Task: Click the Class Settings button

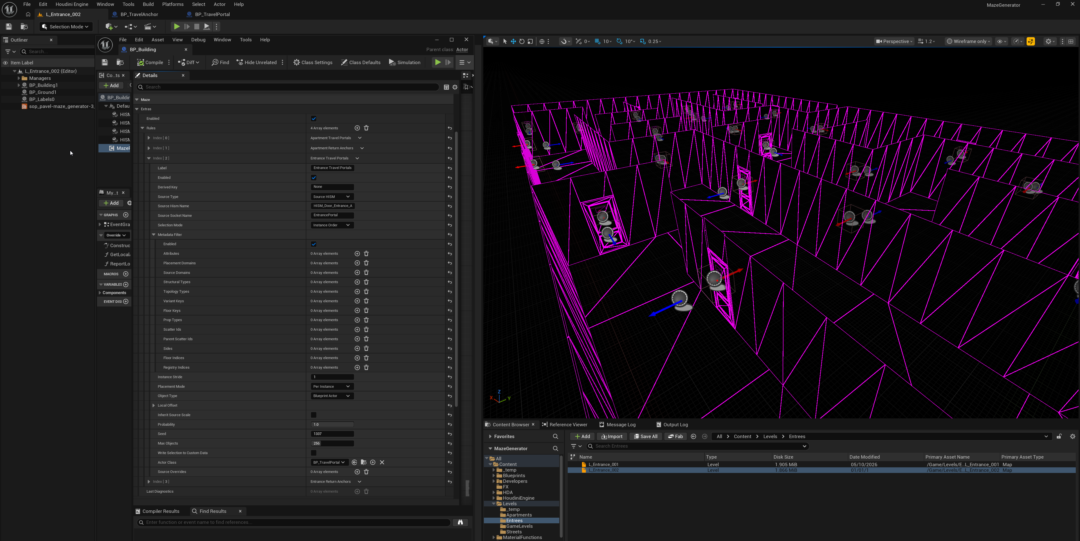Action: 313,62
